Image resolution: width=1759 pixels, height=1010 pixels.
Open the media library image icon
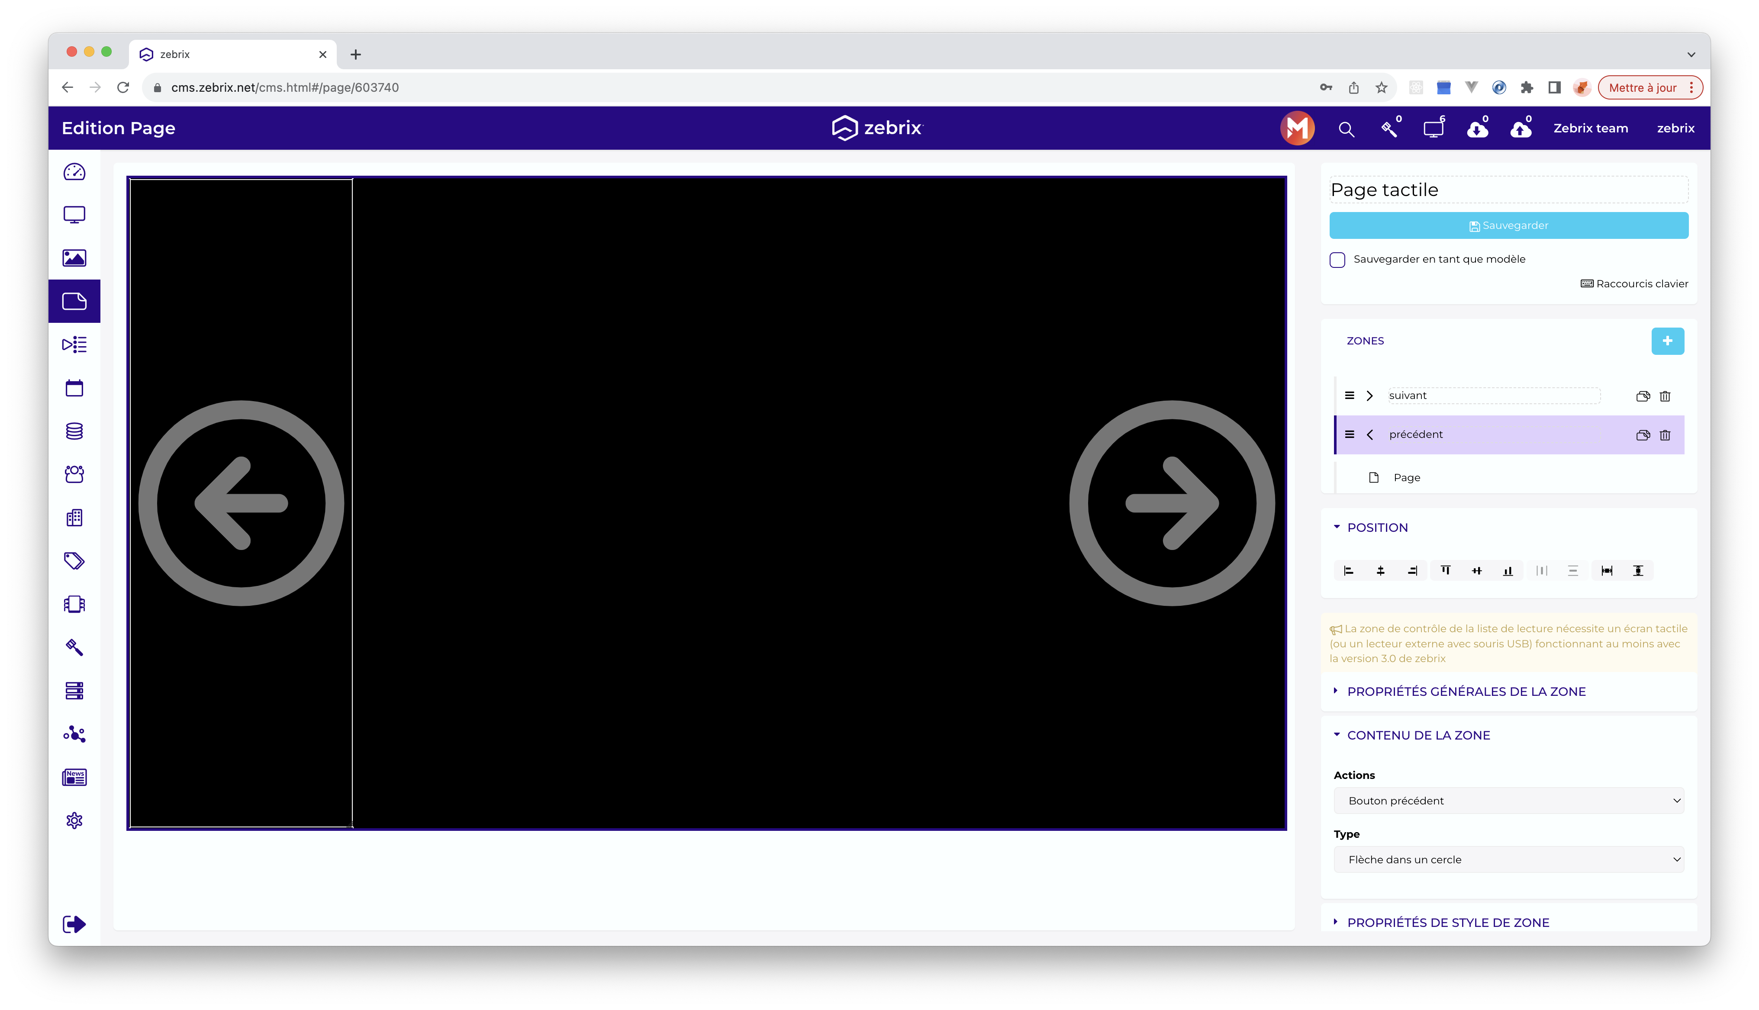tap(74, 258)
